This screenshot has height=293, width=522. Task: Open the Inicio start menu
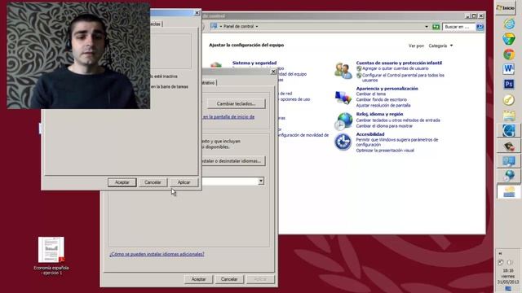coord(506,7)
